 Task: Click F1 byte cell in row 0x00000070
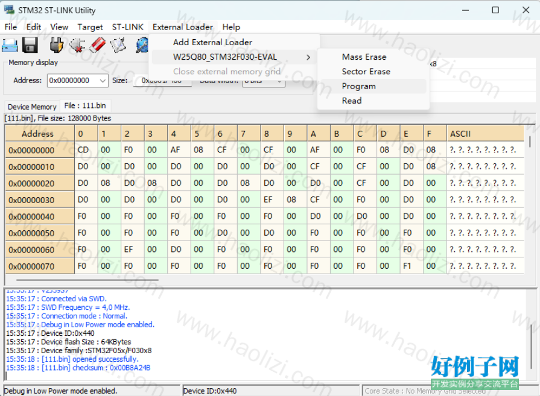click(411, 266)
